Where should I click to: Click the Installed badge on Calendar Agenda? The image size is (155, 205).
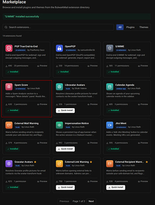click(113, 110)
